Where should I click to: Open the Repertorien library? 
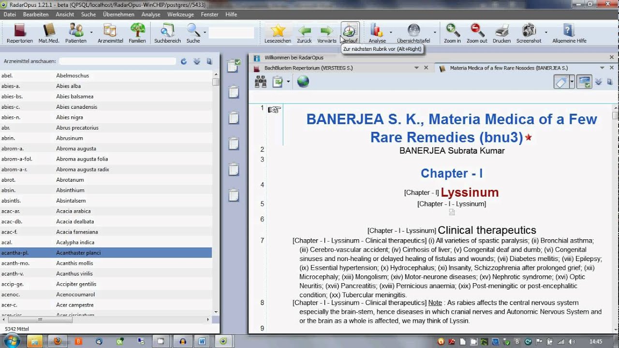point(20,33)
